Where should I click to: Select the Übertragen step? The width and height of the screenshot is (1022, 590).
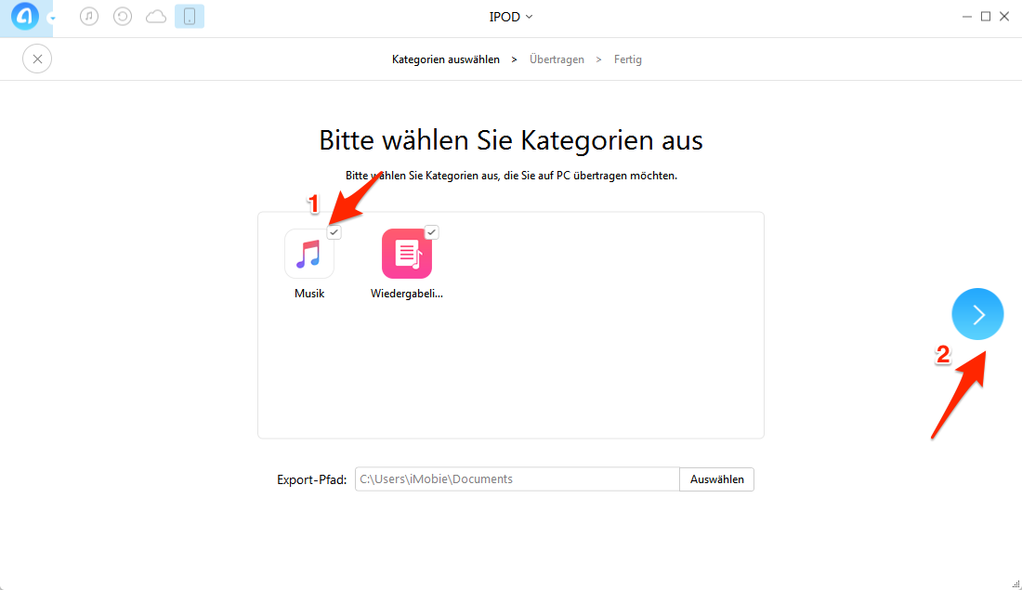tap(557, 59)
